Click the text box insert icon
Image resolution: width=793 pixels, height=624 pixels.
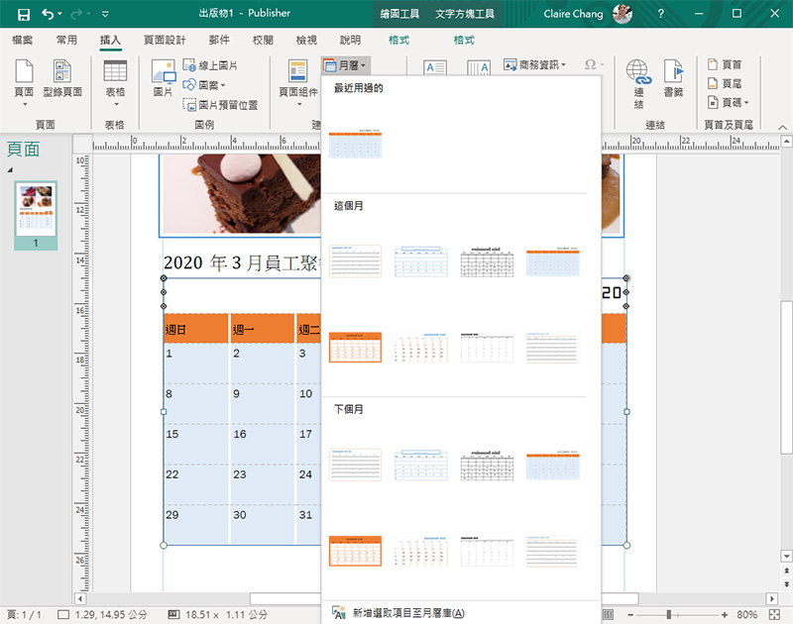(x=435, y=67)
